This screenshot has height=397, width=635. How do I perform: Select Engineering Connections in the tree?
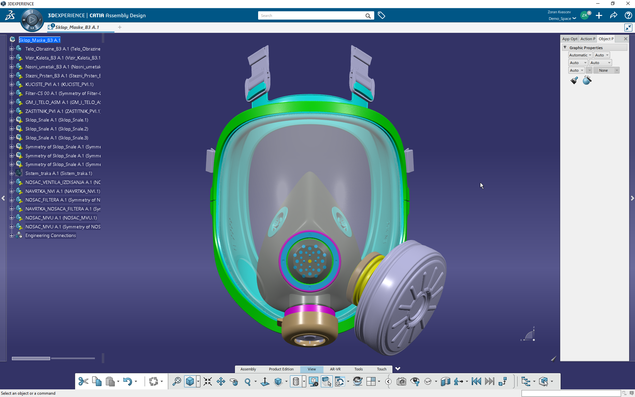coord(50,235)
